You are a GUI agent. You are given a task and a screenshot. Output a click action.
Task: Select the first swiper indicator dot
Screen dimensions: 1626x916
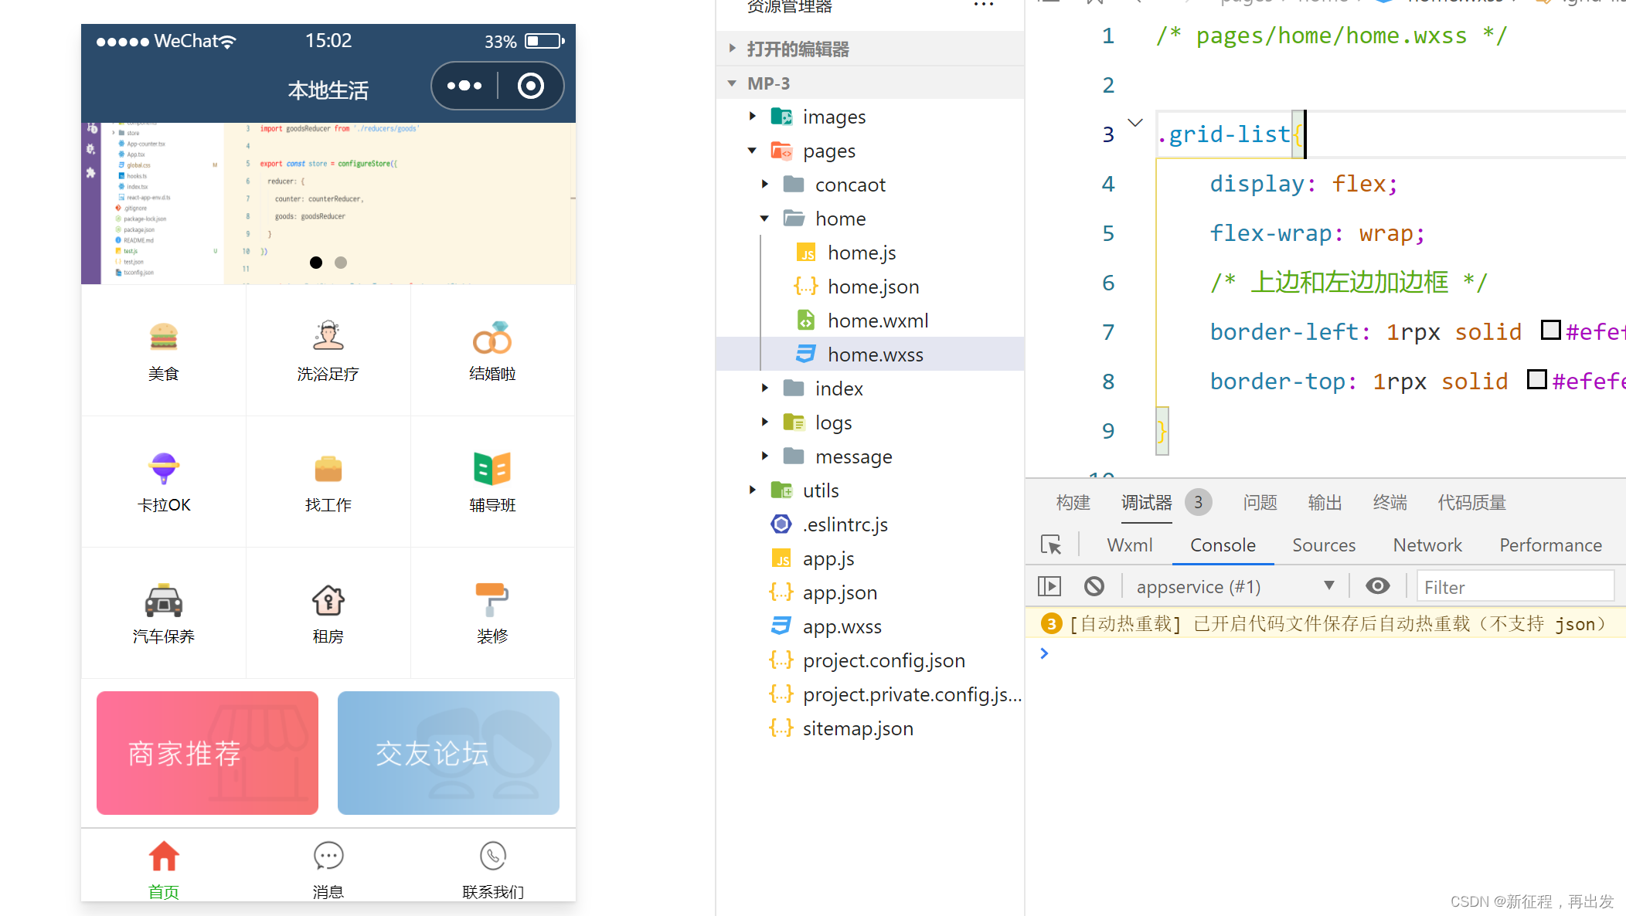pos(316,263)
